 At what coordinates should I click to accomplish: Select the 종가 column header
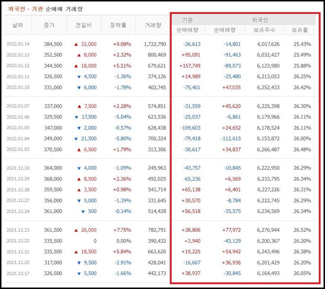(49, 25)
